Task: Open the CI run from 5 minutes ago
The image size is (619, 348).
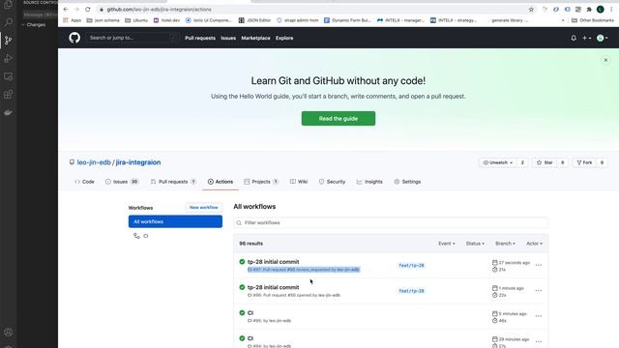Action: coord(251,313)
